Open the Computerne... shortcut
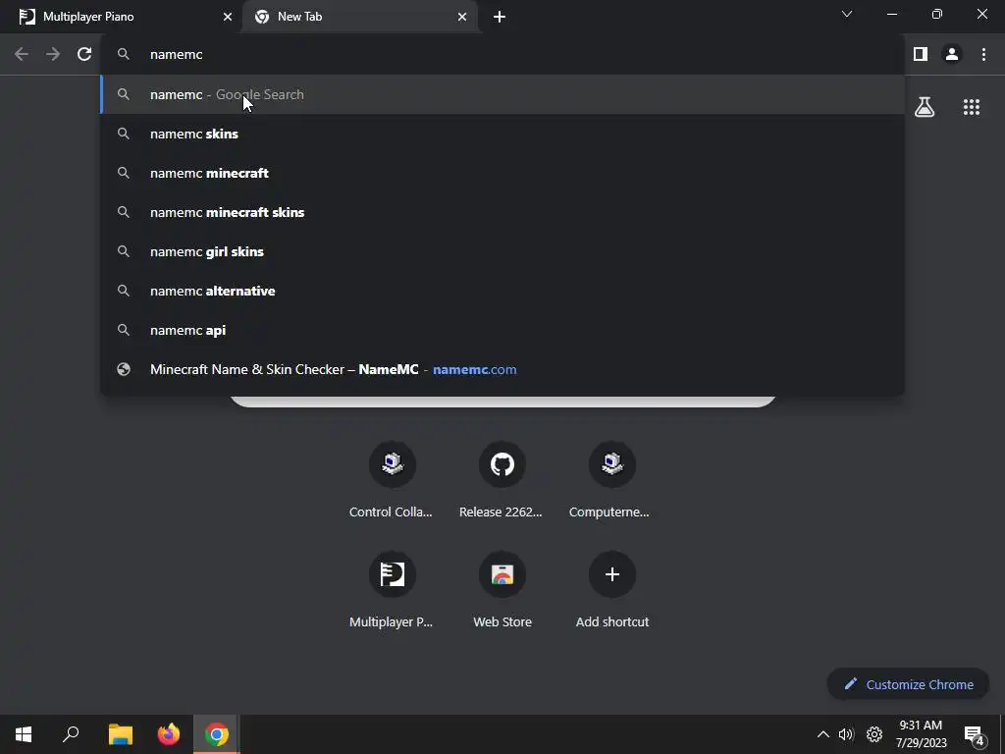 [611, 479]
